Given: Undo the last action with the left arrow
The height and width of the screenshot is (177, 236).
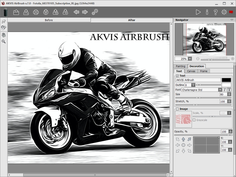Looking at the screenshot, I should pyautogui.click(x=76, y=12).
